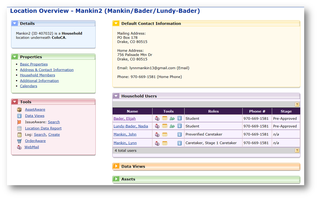Image resolution: width=318 pixels, height=199 pixels.
Task: Click the green A arrow icon for Lundy-Bader, Nadia
Action: (x=172, y=126)
